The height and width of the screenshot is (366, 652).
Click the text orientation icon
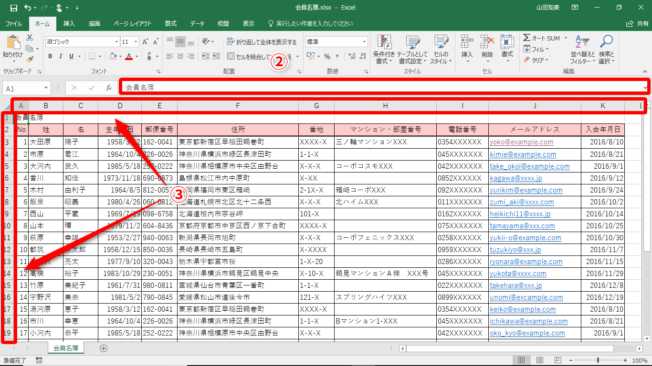point(206,42)
